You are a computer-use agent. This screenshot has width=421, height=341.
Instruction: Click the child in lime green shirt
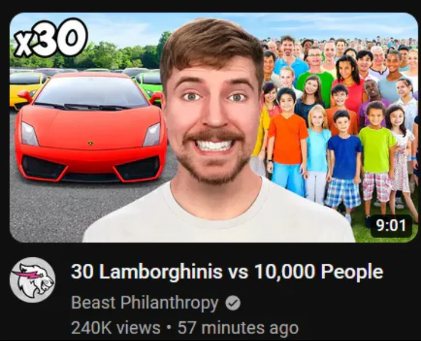(x=377, y=151)
